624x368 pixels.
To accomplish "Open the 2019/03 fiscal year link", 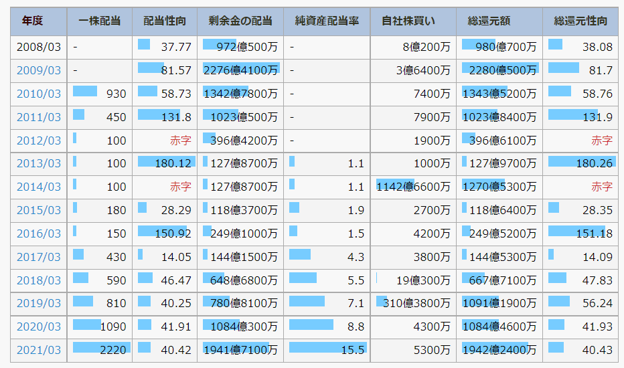I will coord(39,304).
